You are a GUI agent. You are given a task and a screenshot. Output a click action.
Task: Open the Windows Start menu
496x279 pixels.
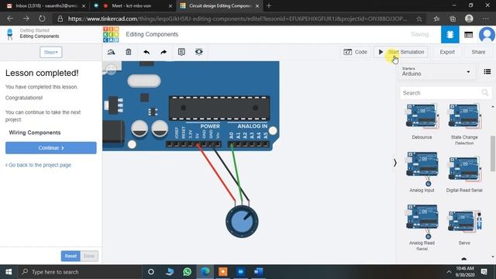[9, 272]
